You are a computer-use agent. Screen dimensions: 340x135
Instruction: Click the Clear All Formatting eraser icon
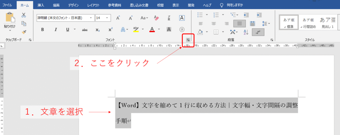(157, 18)
